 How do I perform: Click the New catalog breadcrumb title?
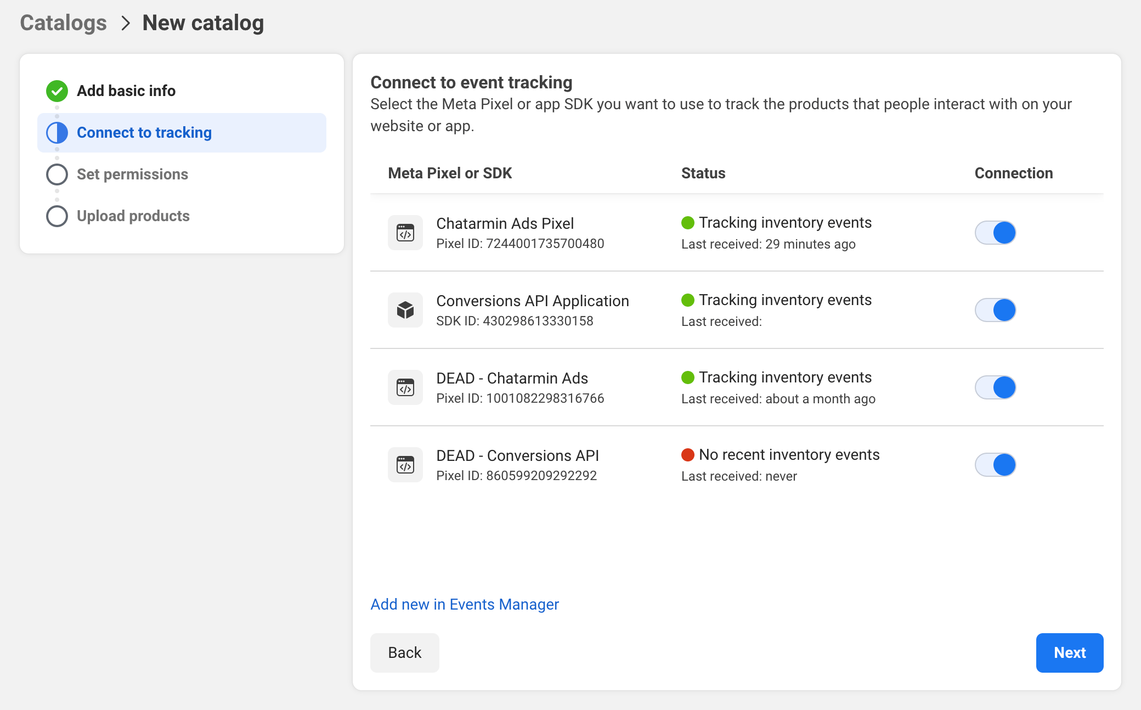pos(203,23)
